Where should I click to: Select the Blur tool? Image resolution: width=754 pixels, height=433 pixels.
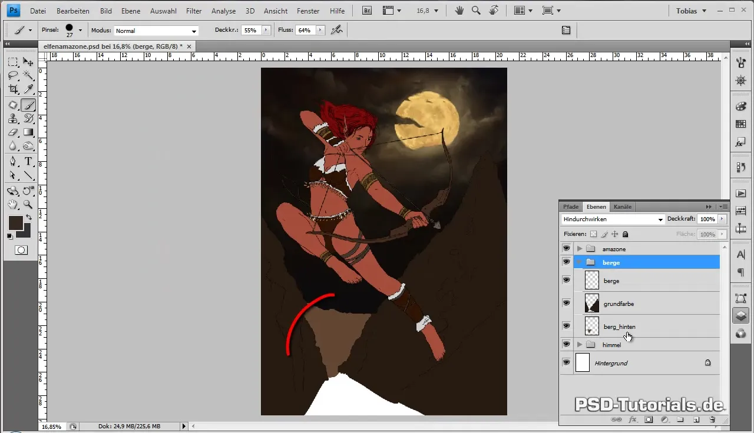point(13,146)
